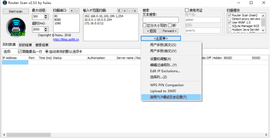Choose 设置和调整(X) from the menu
The height and width of the screenshot is (138, 270).
tap(171, 59)
